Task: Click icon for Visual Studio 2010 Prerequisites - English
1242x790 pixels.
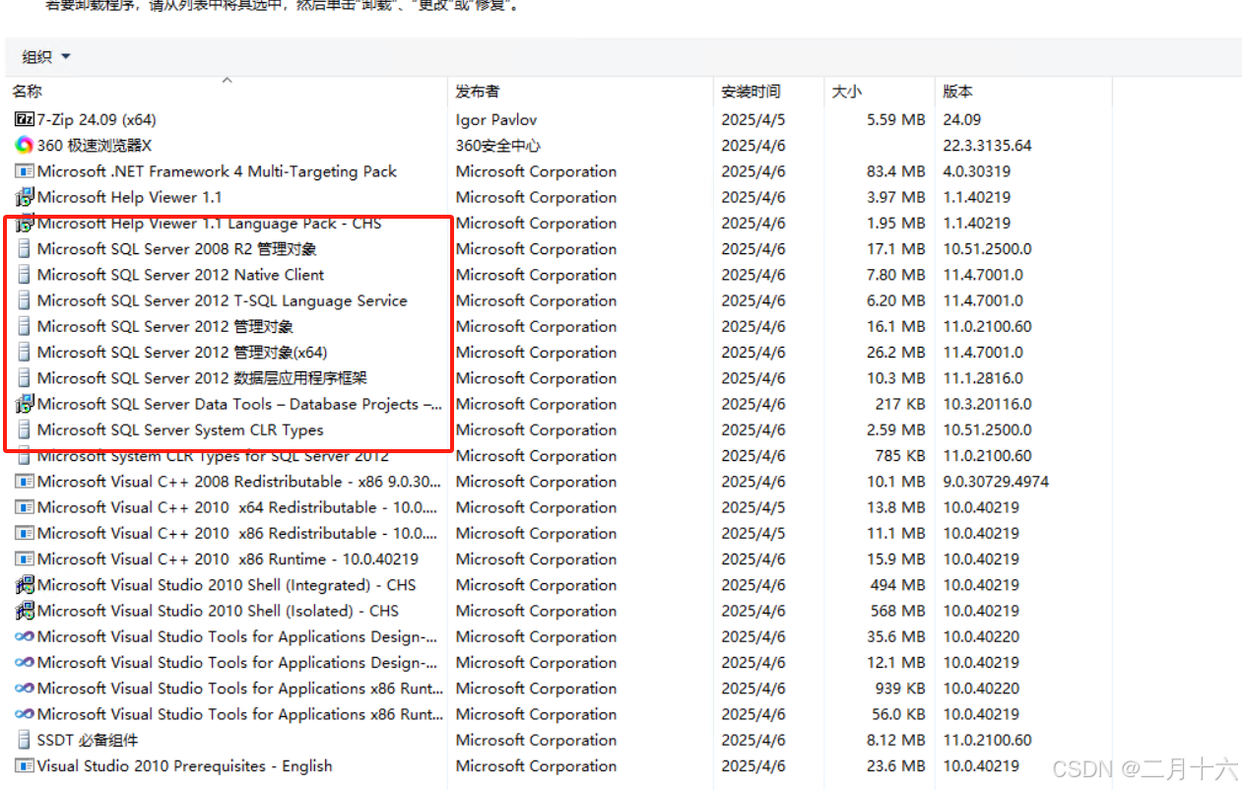Action: pos(25,765)
